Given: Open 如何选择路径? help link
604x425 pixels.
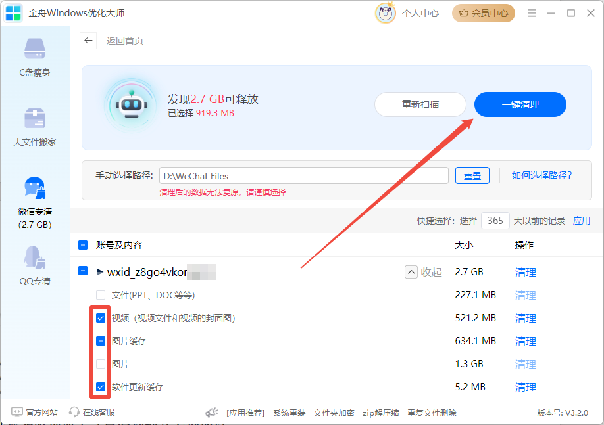Looking at the screenshot, I should coord(541,175).
